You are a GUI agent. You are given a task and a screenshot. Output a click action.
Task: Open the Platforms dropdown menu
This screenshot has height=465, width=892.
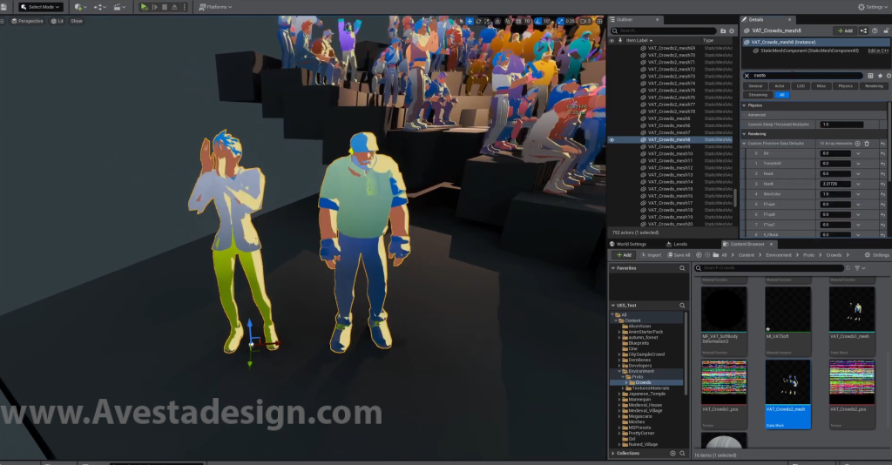pyautogui.click(x=215, y=7)
